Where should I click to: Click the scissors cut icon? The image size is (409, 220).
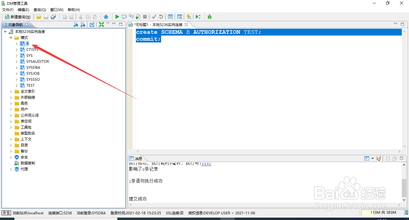(81, 17)
